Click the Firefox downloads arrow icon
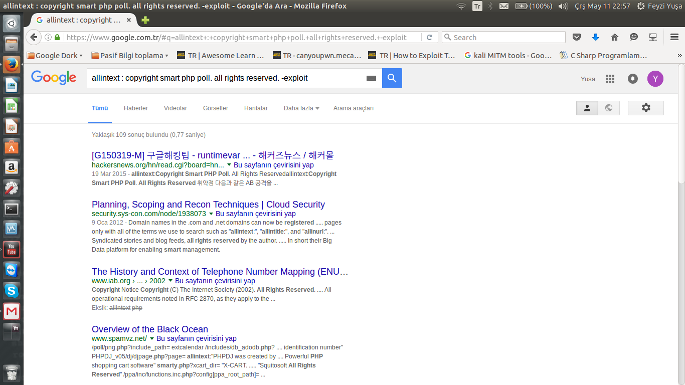This screenshot has height=385, width=685. coord(596,37)
